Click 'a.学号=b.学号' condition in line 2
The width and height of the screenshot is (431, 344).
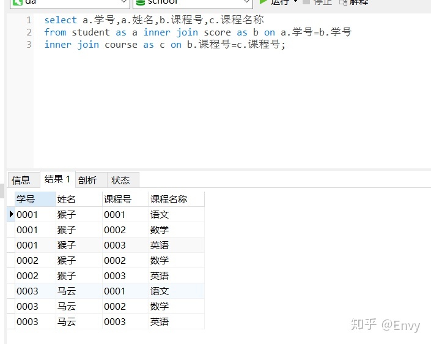tap(316, 32)
